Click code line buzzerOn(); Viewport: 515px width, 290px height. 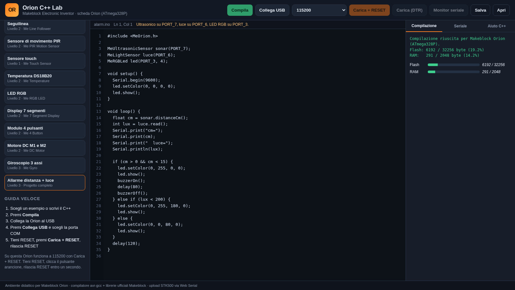tap(131, 181)
